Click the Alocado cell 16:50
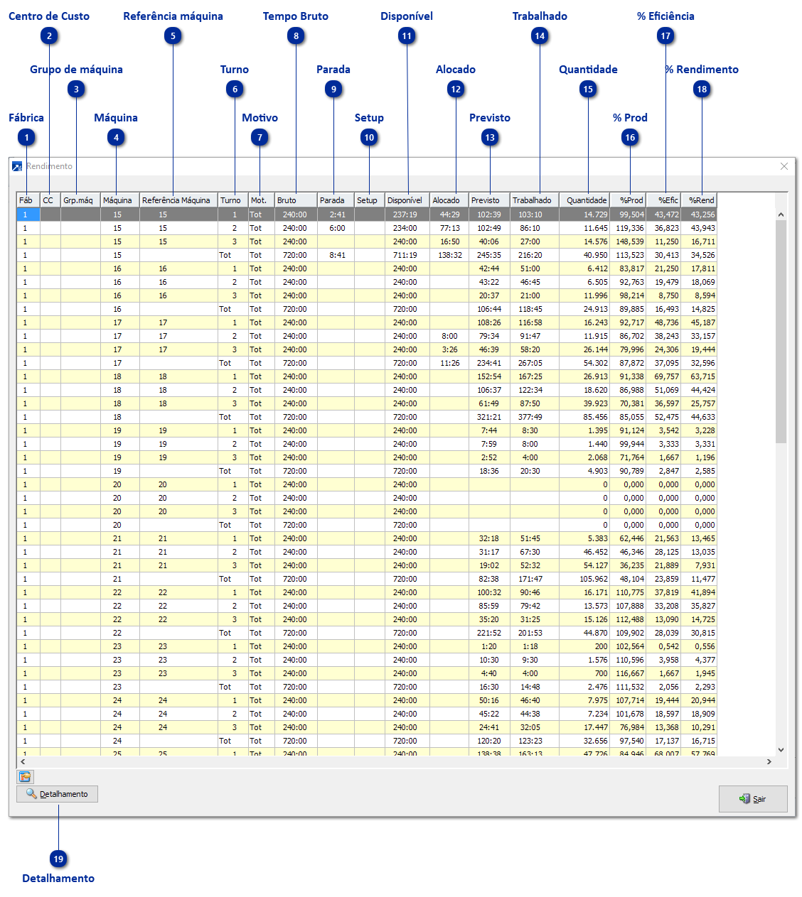This screenshot has height=897, width=802. (x=449, y=241)
